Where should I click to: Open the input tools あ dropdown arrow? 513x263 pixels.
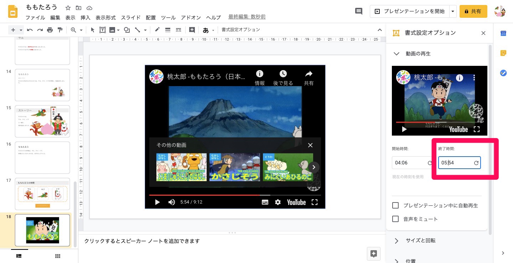(213, 30)
